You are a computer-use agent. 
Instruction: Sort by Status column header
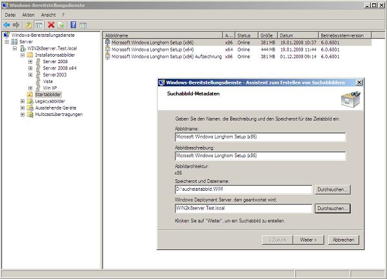(246, 35)
